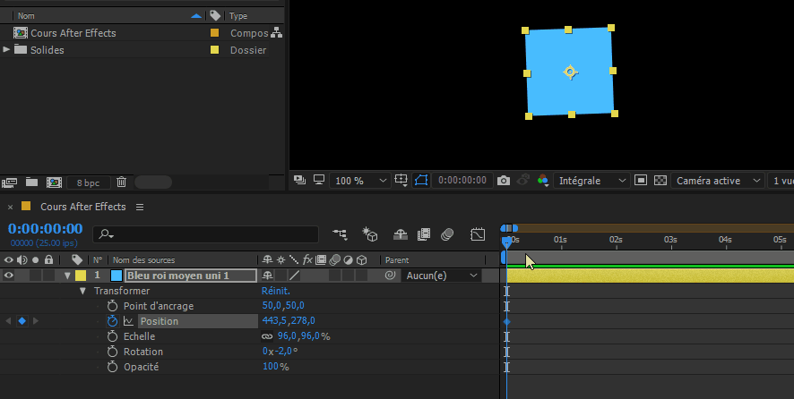The image size is (794, 399).
Task: Delete selected item with trash icon
Action: point(122,182)
